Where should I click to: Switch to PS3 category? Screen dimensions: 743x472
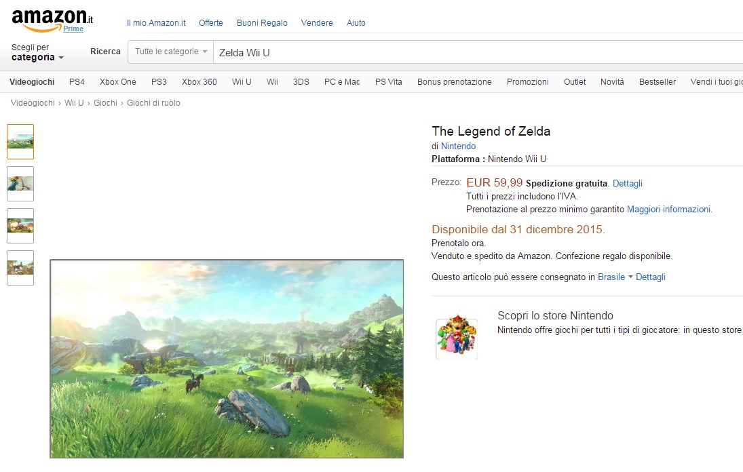point(159,82)
